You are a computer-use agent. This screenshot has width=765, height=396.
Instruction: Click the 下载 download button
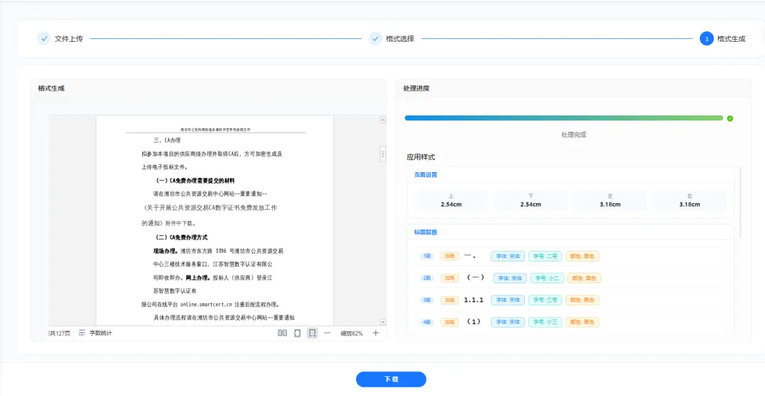coord(391,379)
